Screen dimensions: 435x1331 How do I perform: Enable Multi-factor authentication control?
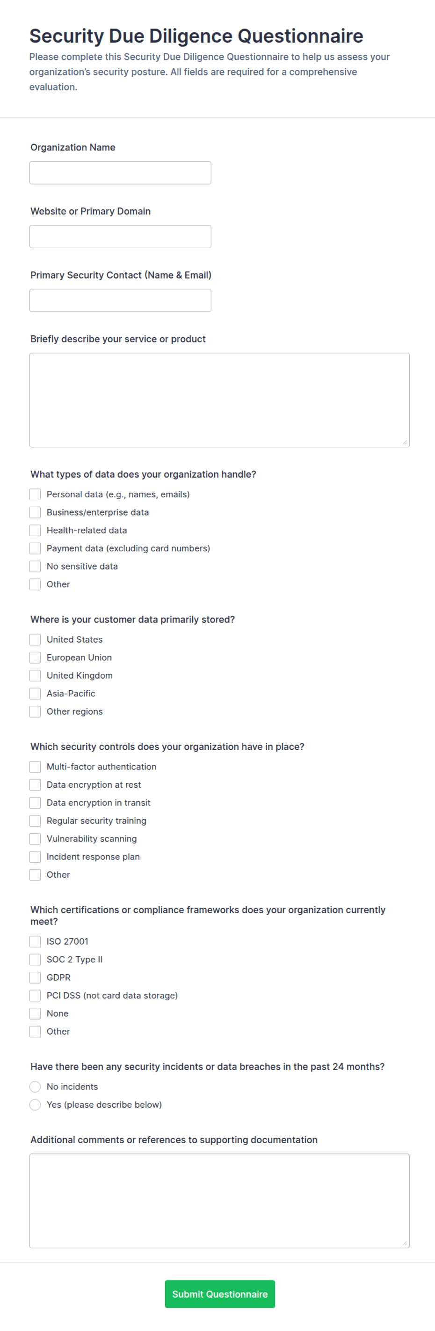[x=35, y=767]
